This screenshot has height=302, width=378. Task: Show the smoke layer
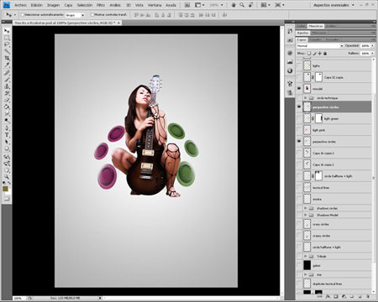[299, 199]
